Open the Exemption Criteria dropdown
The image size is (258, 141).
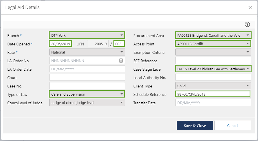point(213,52)
